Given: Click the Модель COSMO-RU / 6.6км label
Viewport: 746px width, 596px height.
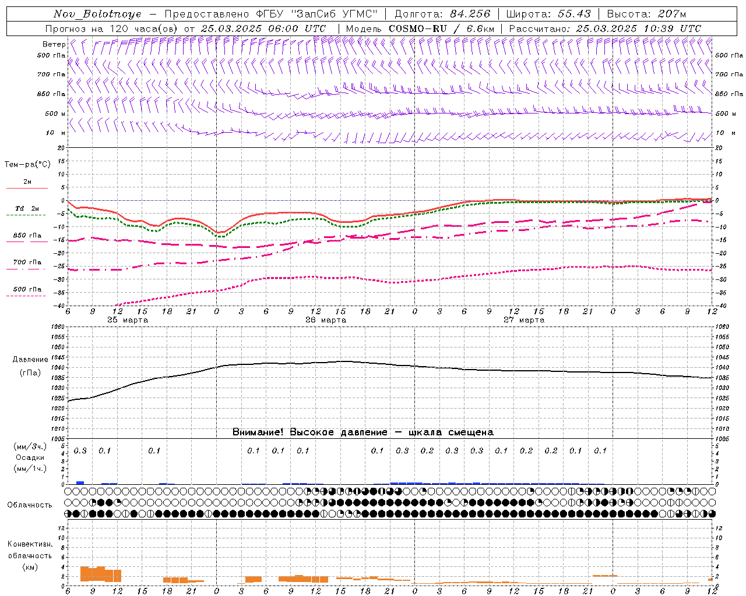Looking at the screenshot, I should 420,29.
